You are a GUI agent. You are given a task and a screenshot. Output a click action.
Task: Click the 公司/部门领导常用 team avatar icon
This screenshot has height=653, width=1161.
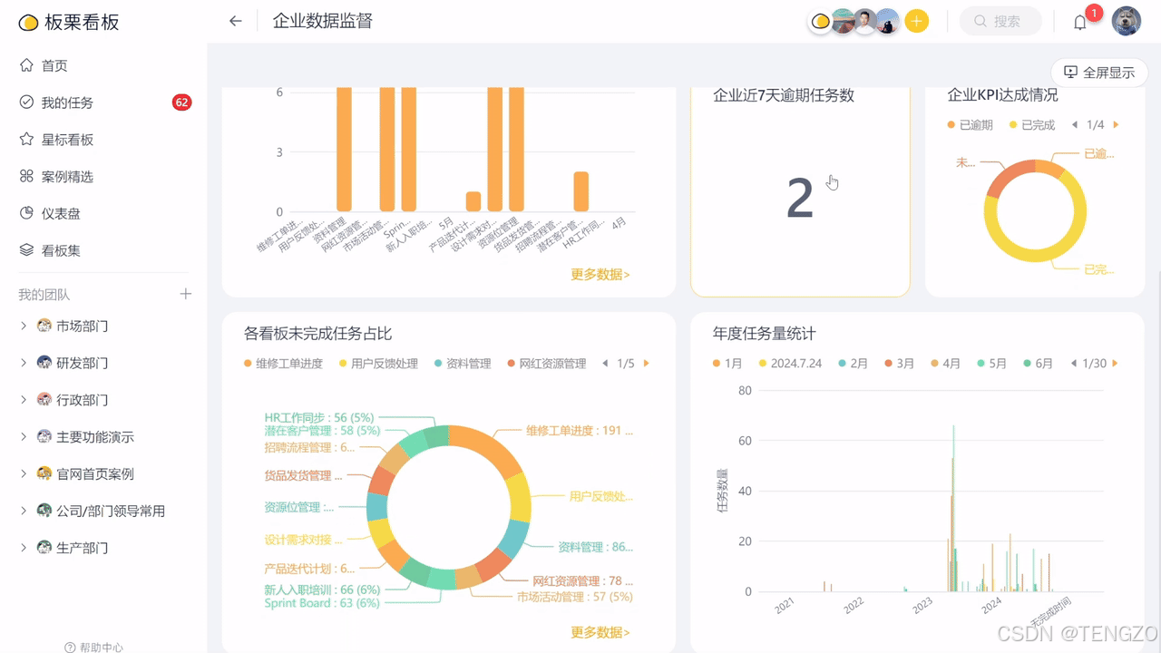[x=44, y=511]
